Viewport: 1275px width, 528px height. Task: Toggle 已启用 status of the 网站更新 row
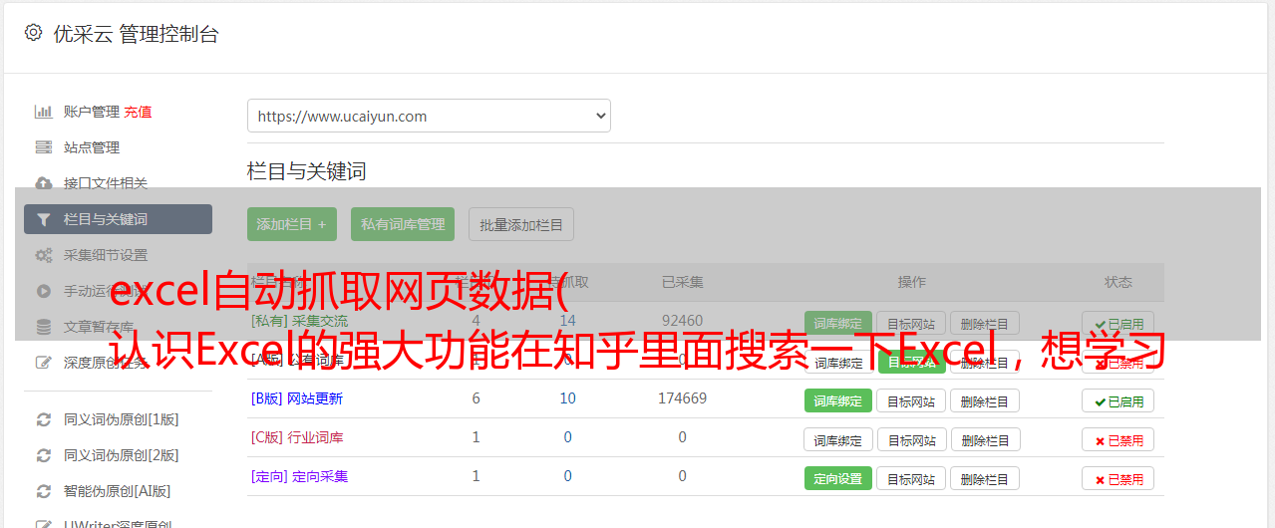click(x=1118, y=400)
